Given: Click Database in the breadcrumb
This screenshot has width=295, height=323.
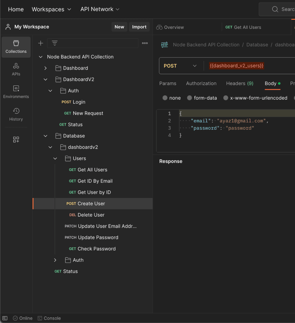Looking at the screenshot, I should coord(257,45).
